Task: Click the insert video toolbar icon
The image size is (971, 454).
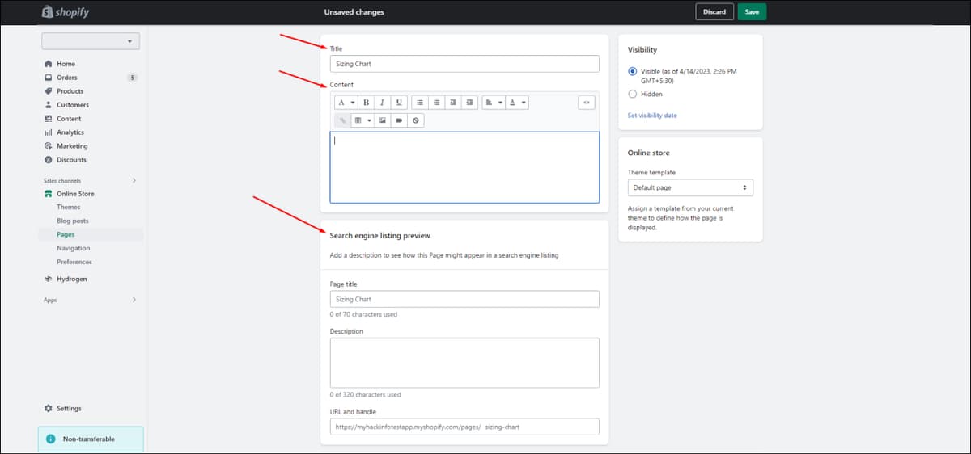Action: pos(399,120)
